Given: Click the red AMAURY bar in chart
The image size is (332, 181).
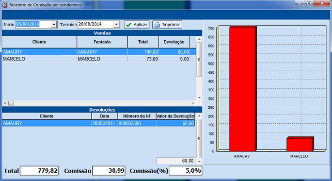Looking at the screenshot, I should pyautogui.click(x=243, y=89).
